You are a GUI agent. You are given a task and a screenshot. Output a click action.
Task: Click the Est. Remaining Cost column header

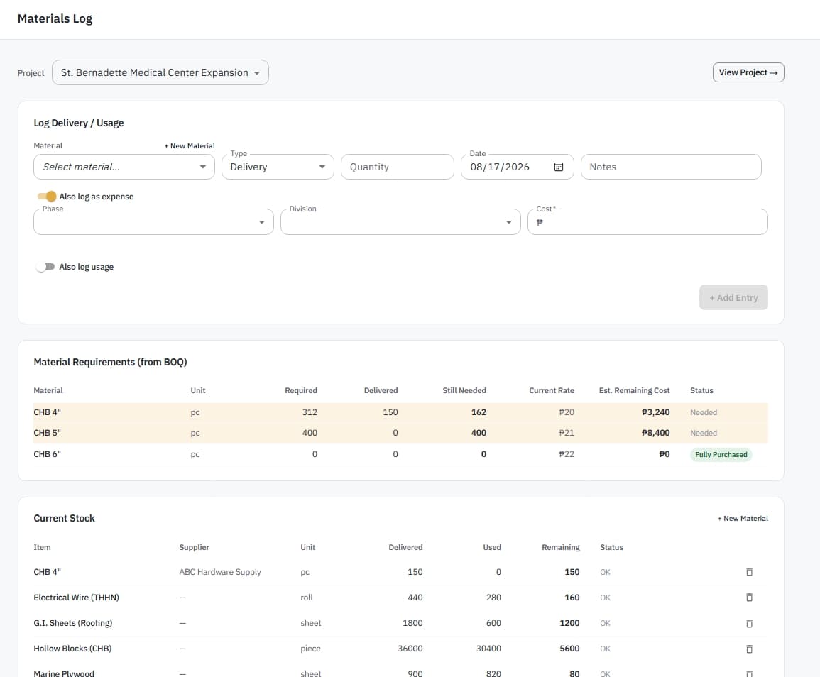pos(634,390)
